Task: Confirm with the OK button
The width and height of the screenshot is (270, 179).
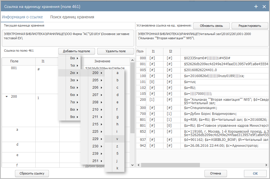Action: pos(255,173)
